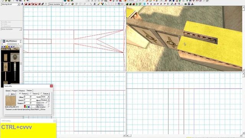Click the dark red square toolbar icon
The height and width of the screenshot is (138, 245).
(134, 4)
